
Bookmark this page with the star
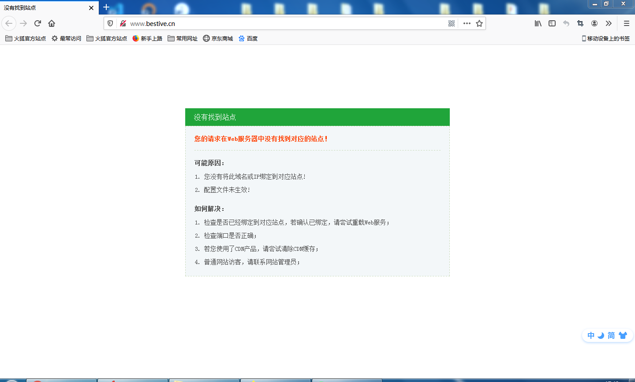point(479,23)
